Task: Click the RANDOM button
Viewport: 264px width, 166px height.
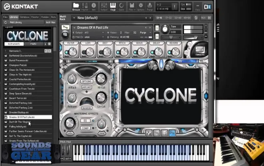Action: (x=87, y=108)
